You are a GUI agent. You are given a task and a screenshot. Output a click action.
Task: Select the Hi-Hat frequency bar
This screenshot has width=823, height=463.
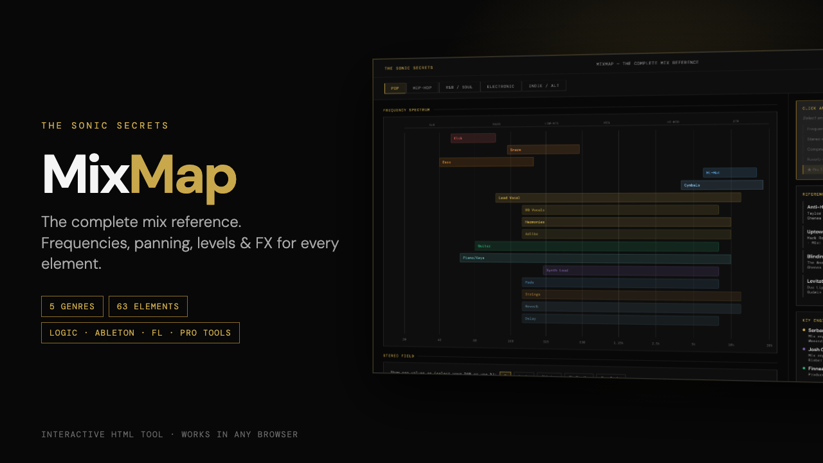[730, 172]
